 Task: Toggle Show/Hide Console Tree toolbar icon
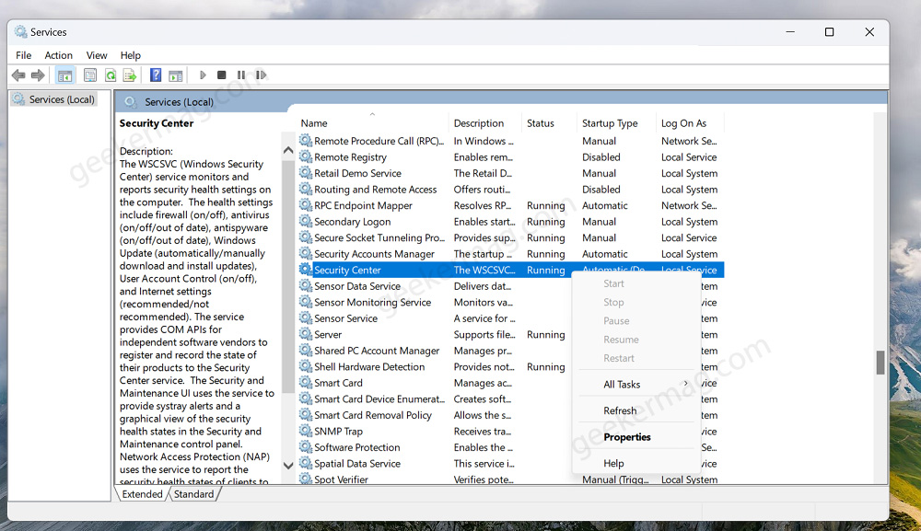coord(64,75)
